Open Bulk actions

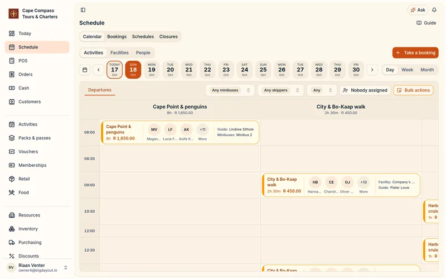pyautogui.click(x=413, y=90)
